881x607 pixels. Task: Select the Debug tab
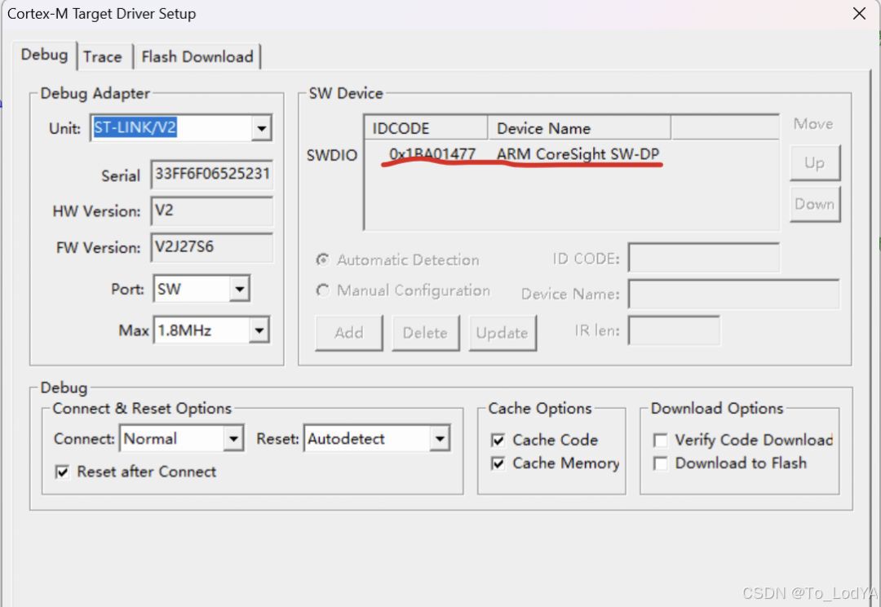(x=44, y=55)
